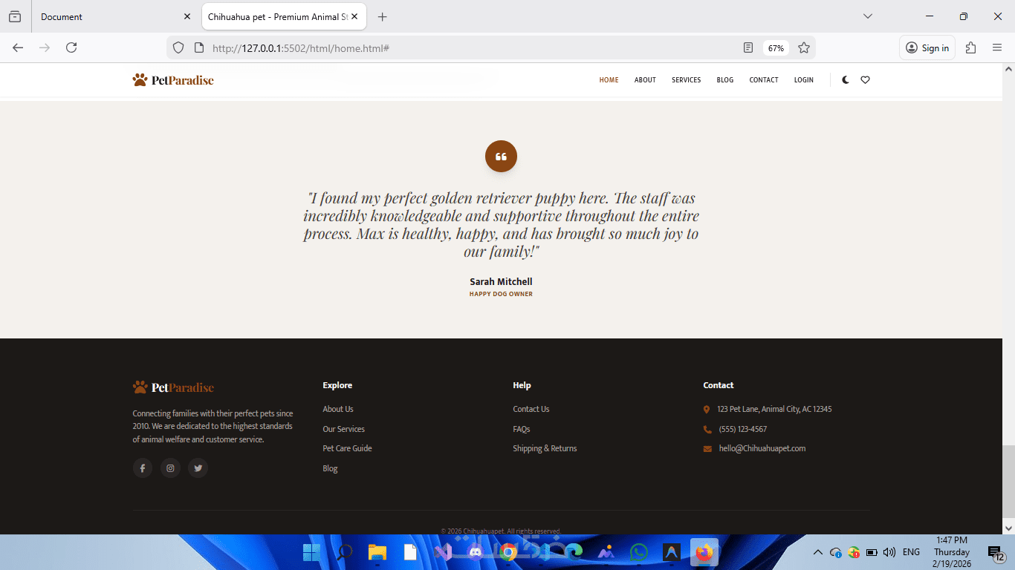Open the Pet Care Guide footer link

[x=347, y=448]
